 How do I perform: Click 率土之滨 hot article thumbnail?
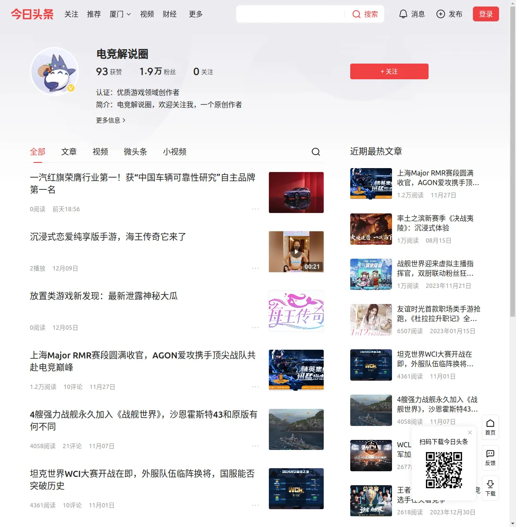pos(371,229)
